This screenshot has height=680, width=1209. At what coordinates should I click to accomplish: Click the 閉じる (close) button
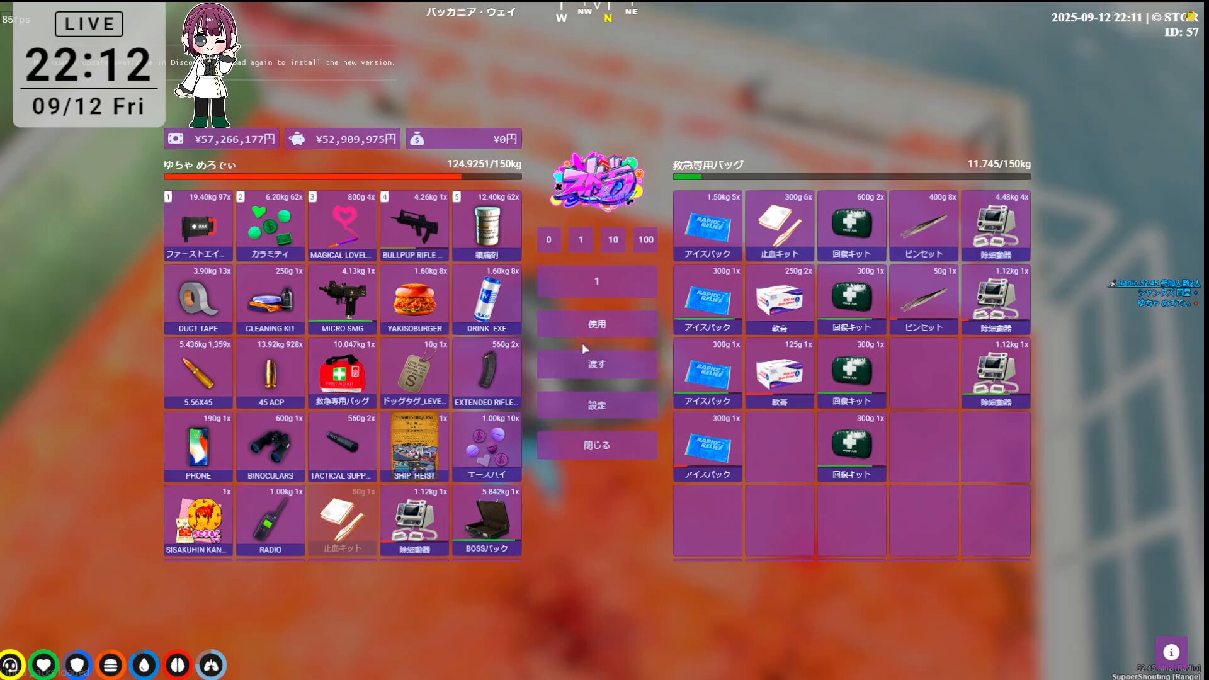click(x=597, y=445)
